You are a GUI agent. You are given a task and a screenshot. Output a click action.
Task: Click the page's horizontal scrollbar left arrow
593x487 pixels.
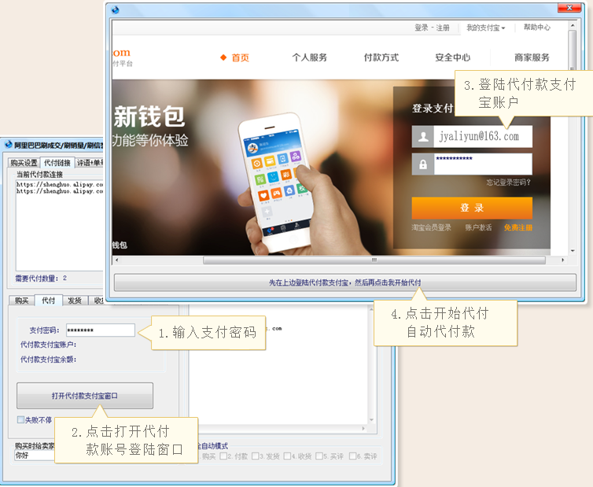click(x=117, y=260)
